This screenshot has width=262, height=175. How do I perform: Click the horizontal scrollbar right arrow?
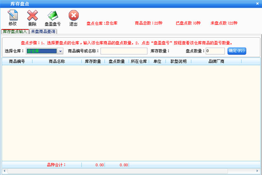click(x=257, y=171)
